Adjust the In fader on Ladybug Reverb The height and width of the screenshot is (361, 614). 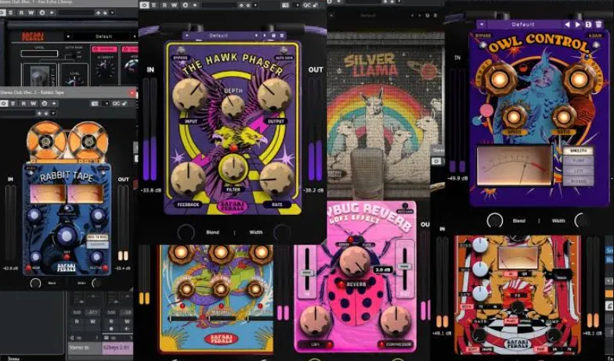pyautogui.click(x=307, y=273)
